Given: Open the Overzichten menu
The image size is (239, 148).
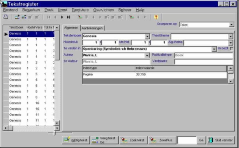Looking at the screenshot, I should tap(103, 10).
